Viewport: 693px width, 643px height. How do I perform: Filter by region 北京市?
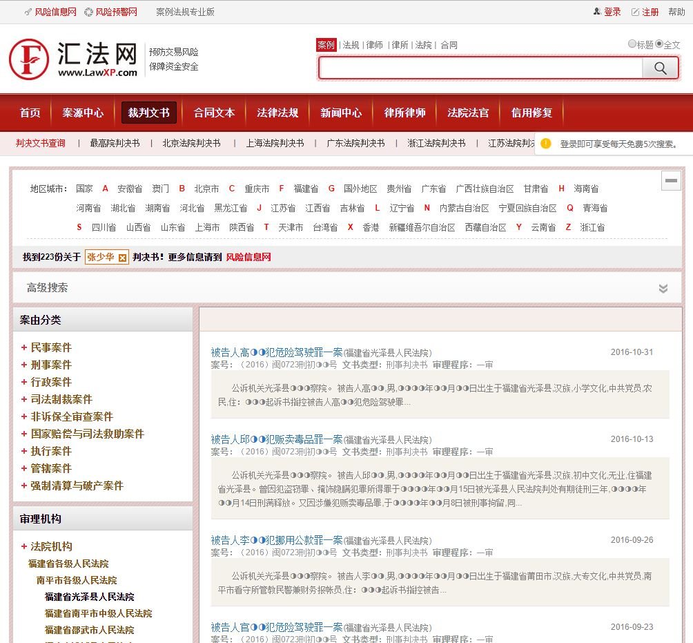point(206,189)
